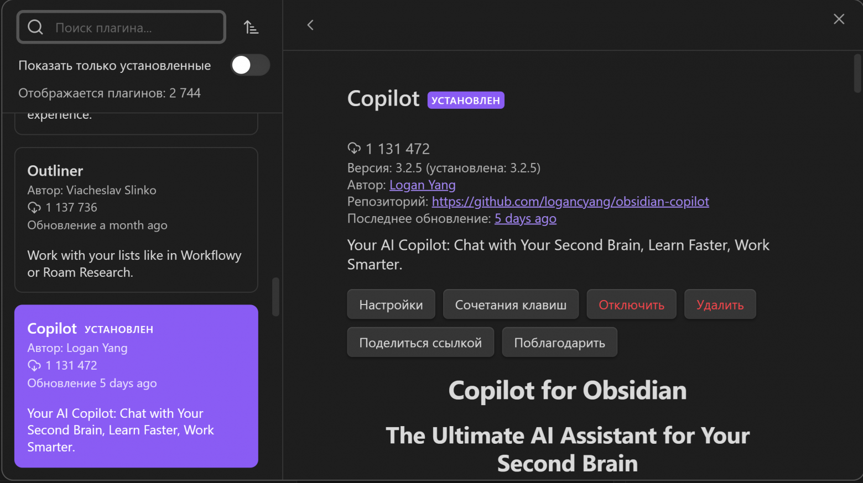Click 'Copilot for Obsidian' readme heading
This screenshot has height=483, width=863.
[568, 390]
